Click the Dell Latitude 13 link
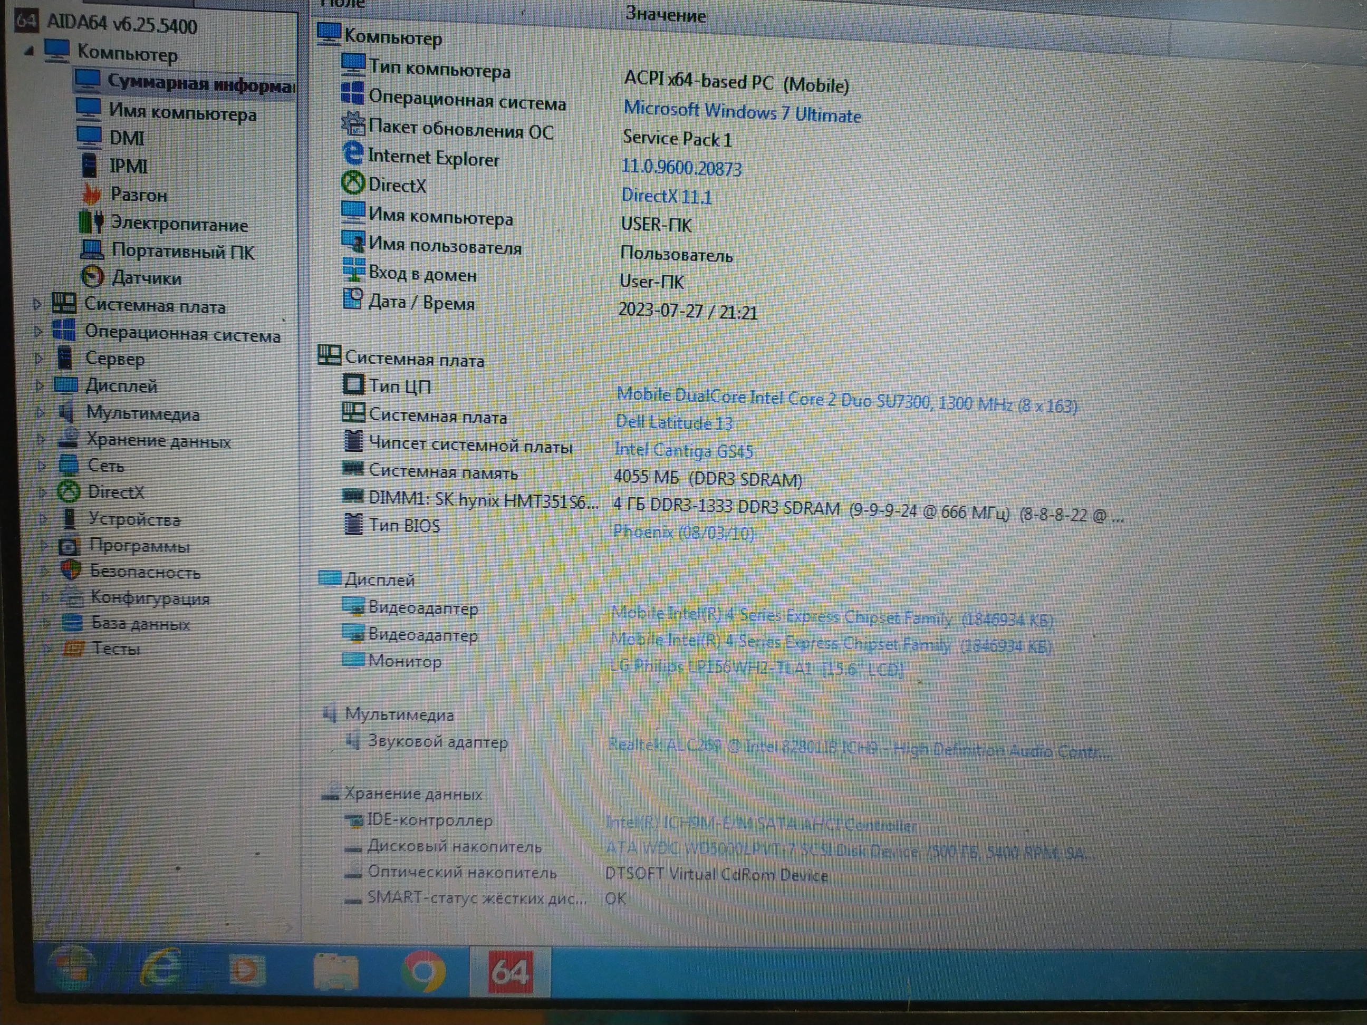The width and height of the screenshot is (1367, 1025). coord(673,423)
